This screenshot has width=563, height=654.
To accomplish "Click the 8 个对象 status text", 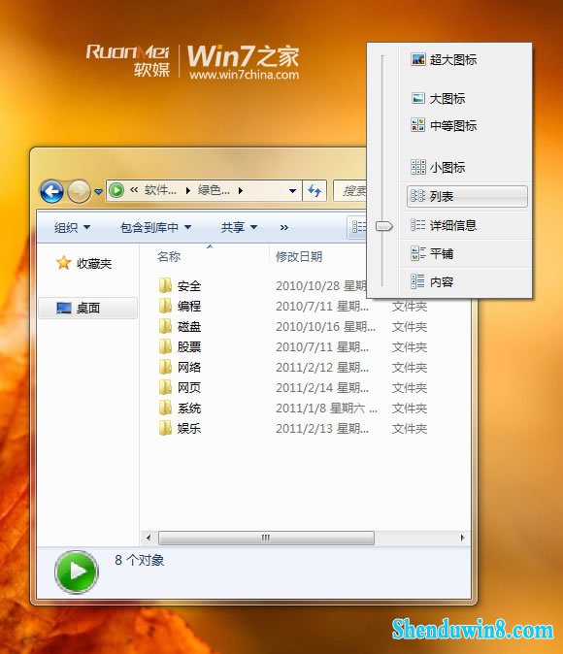I will point(140,560).
